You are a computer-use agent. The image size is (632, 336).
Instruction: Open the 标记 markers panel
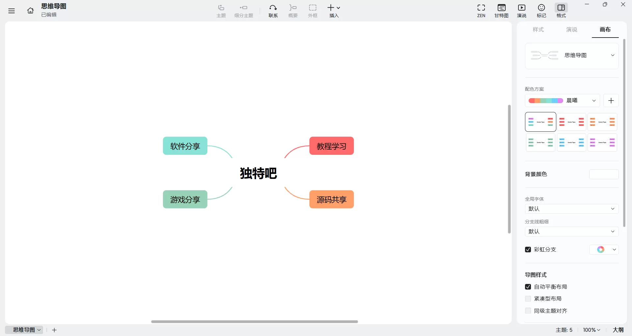click(x=541, y=11)
